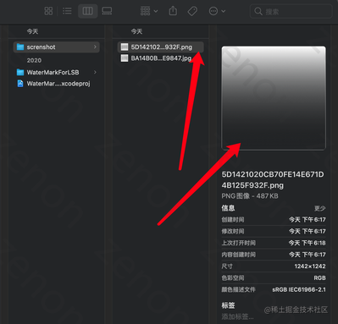Click the BA14B0B...E9847.jpg file icon
Viewport: 338px width, 324px height.
[125, 58]
